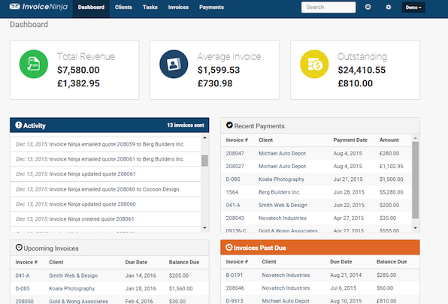The image size is (448, 304).
Task: Navigate to the Payments tab
Action: pyautogui.click(x=211, y=8)
